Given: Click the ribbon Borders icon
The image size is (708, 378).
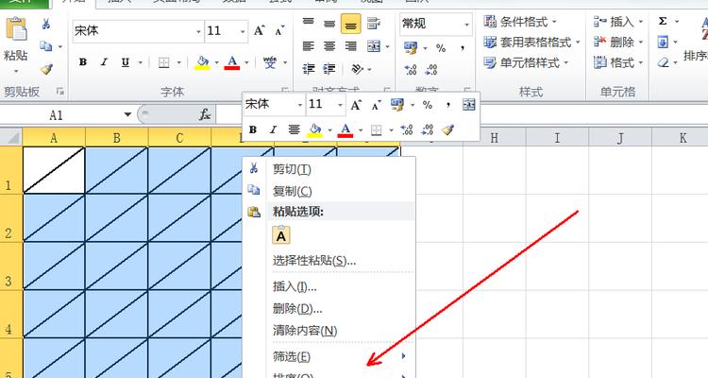Looking at the screenshot, I should 164,62.
